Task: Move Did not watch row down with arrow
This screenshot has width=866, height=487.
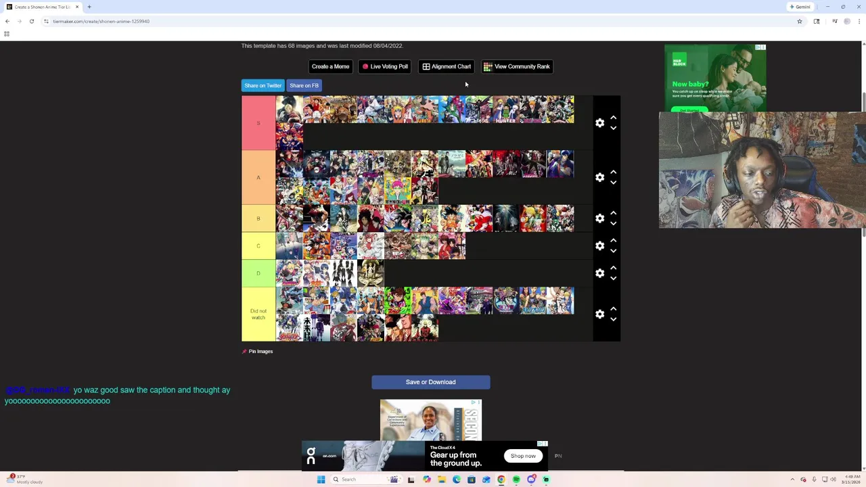Action: [614, 319]
